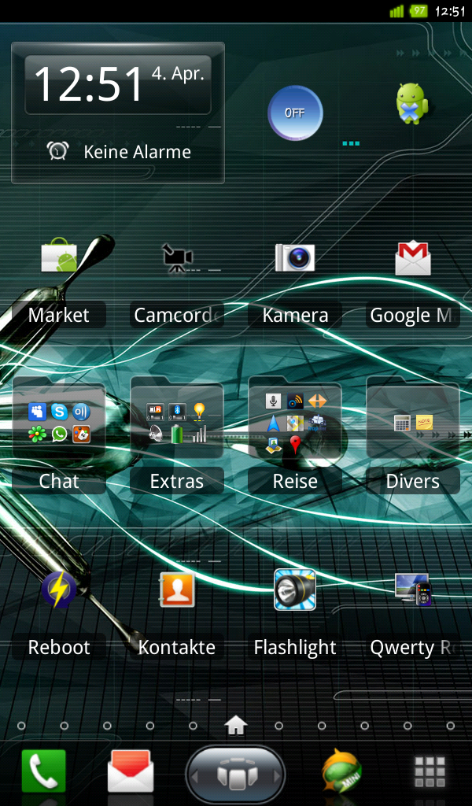This screenshot has height=806, width=472.
Task: Tap the home page indicator icon
Action: click(x=236, y=725)
